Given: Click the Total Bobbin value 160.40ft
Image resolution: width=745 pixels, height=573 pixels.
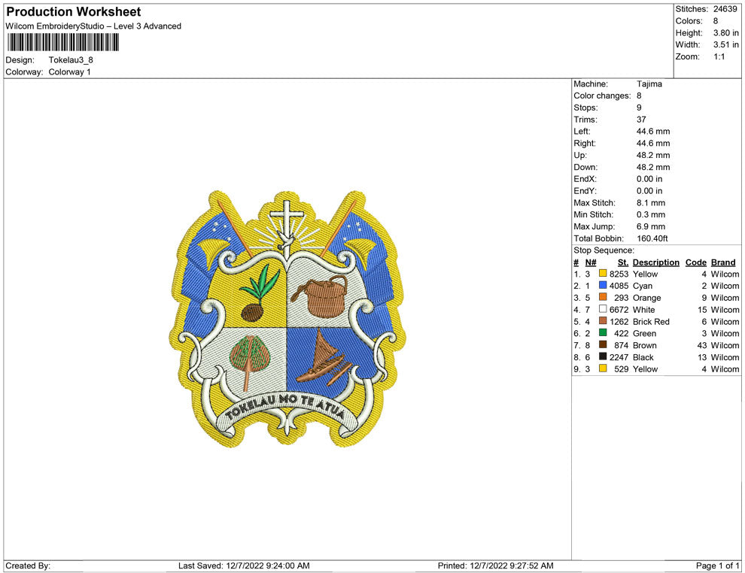Looking at the screenshot, I should point(652,238).
